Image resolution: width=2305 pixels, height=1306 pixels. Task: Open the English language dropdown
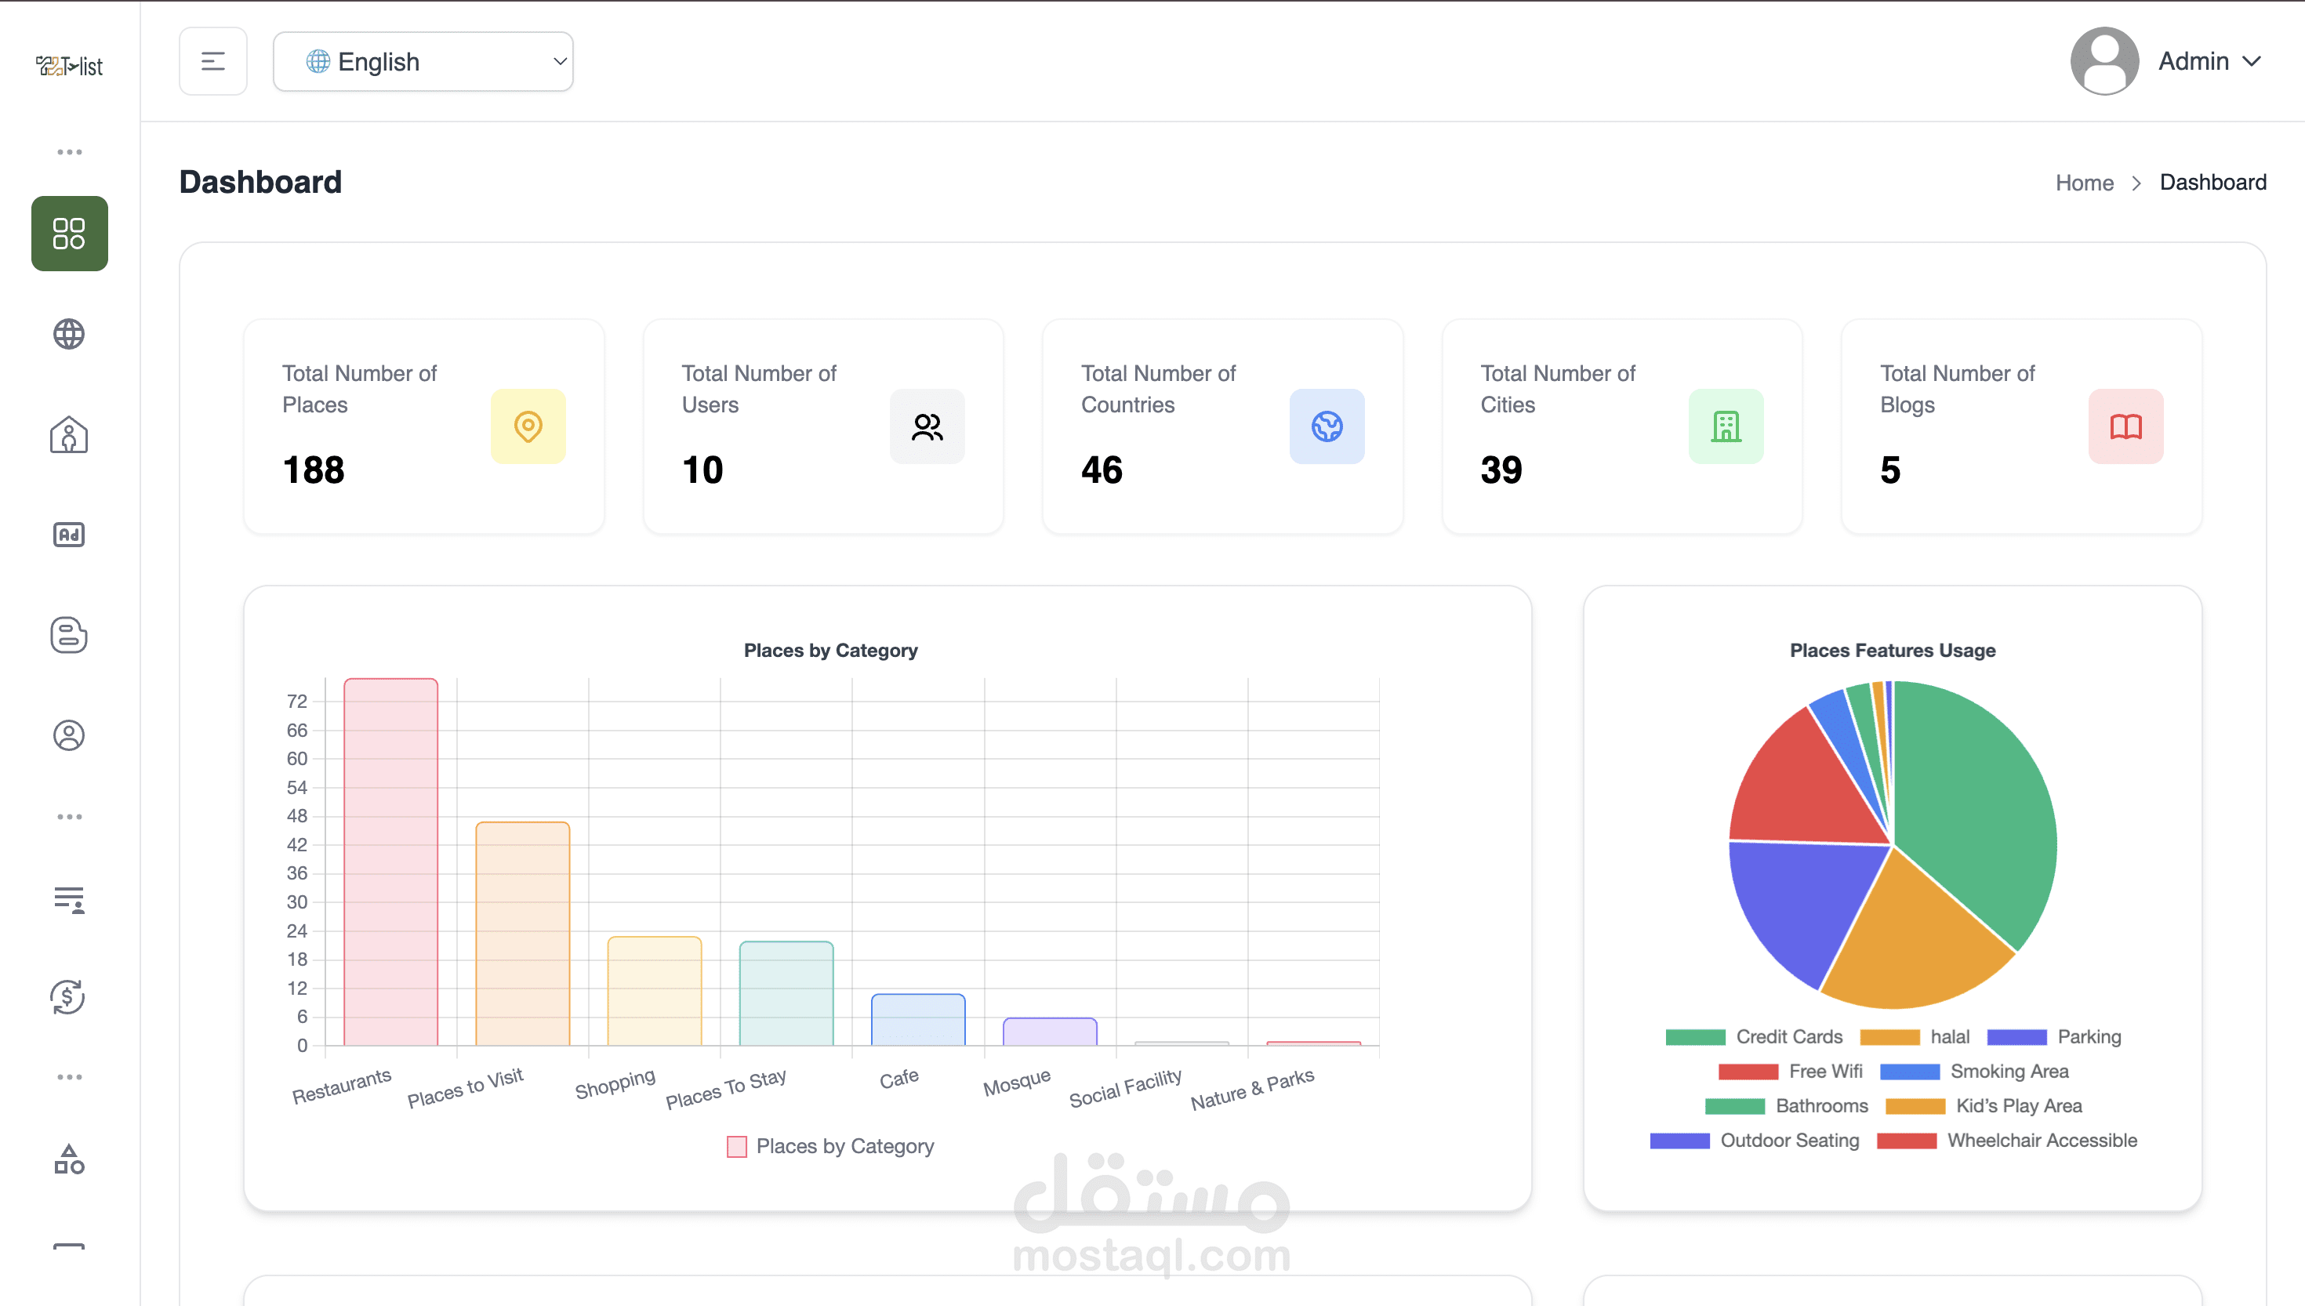pos(423,61)
